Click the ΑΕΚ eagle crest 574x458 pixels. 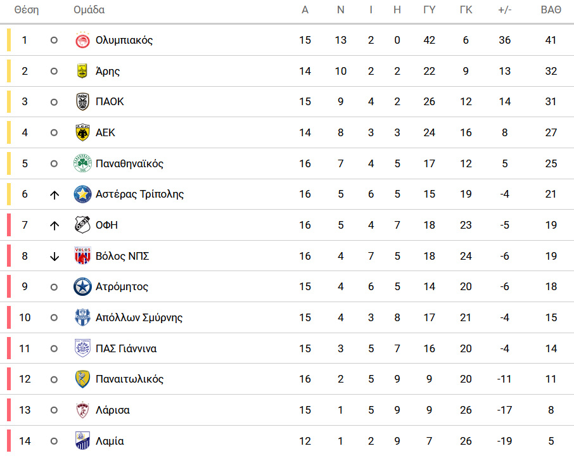pos(82,132)
